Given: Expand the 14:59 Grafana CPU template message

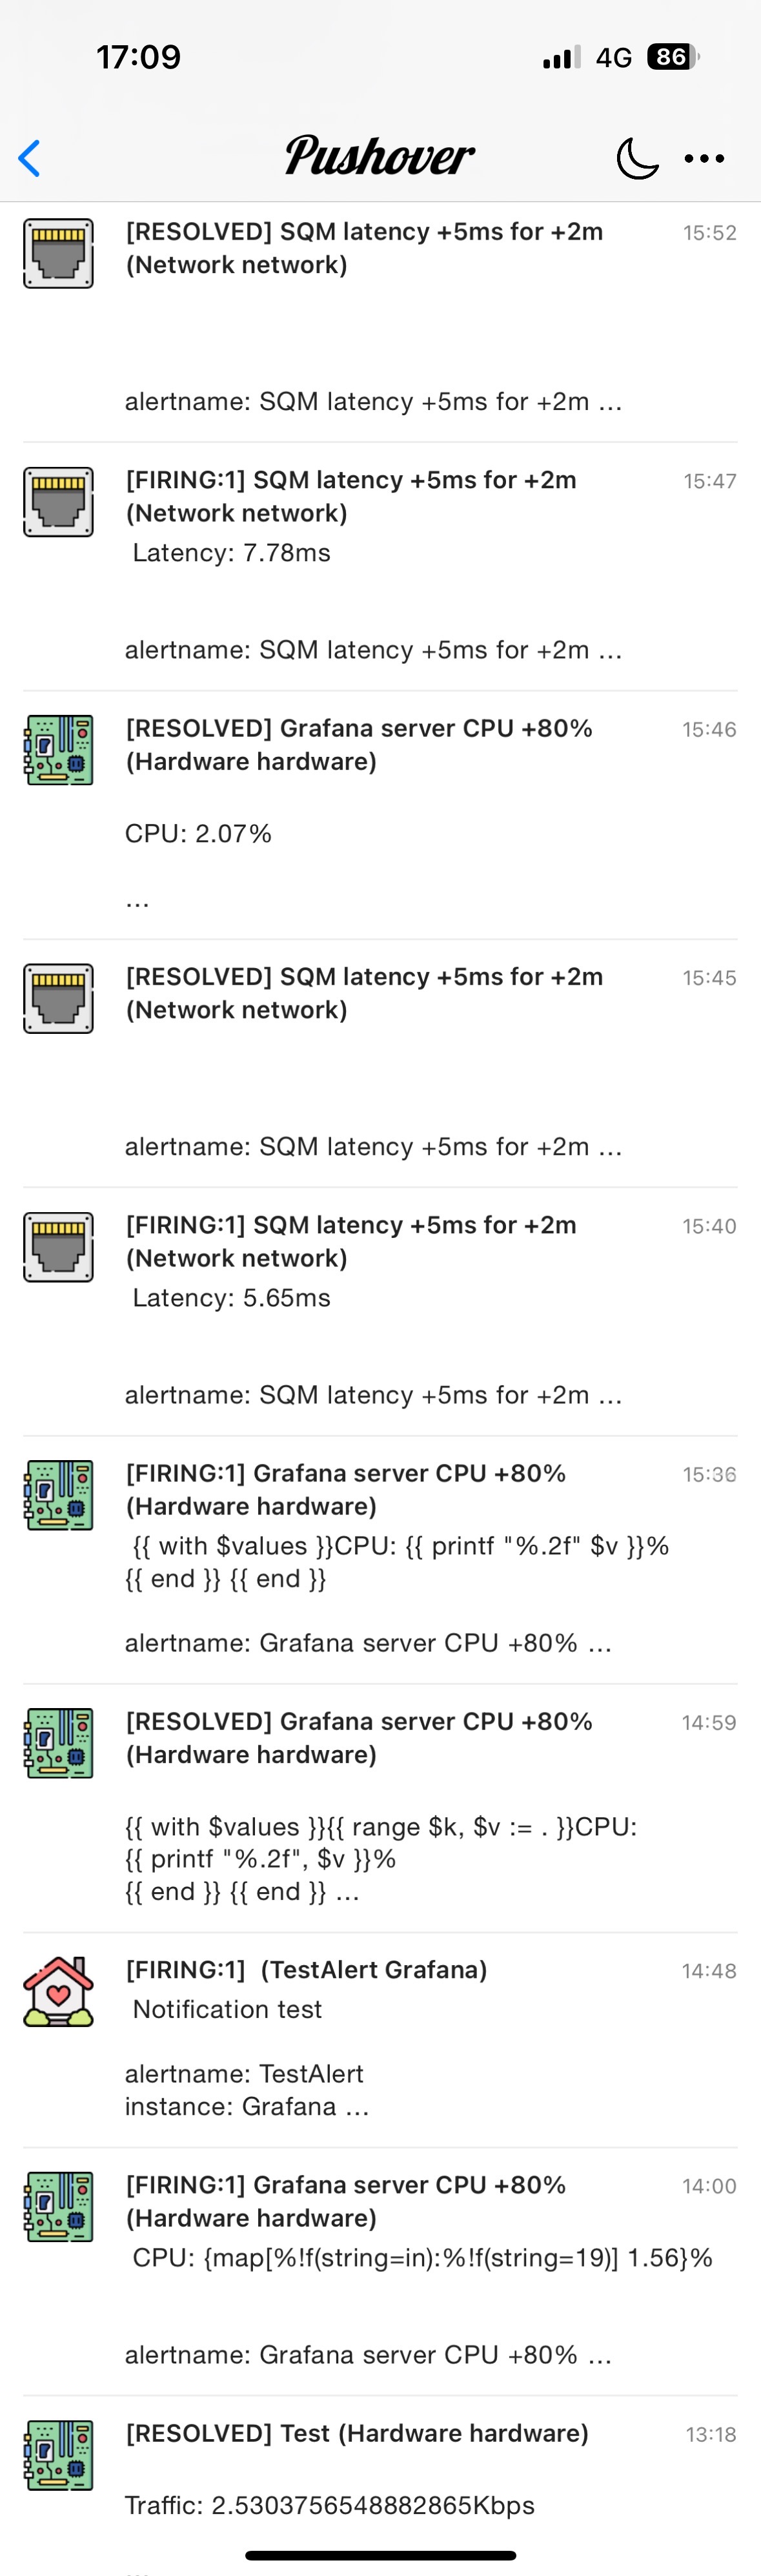Looking at the screenshot, I should 380,1808.
